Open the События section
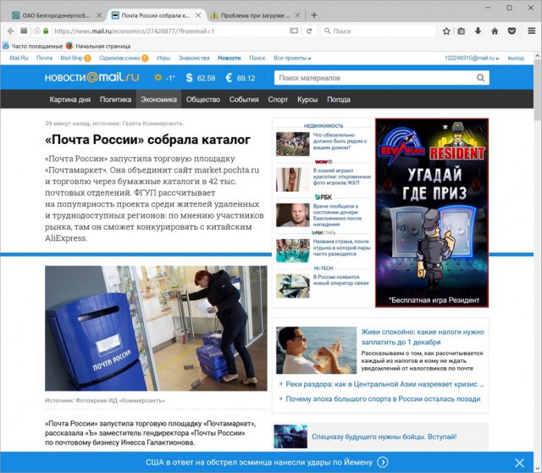 click(x=244, y=100)
